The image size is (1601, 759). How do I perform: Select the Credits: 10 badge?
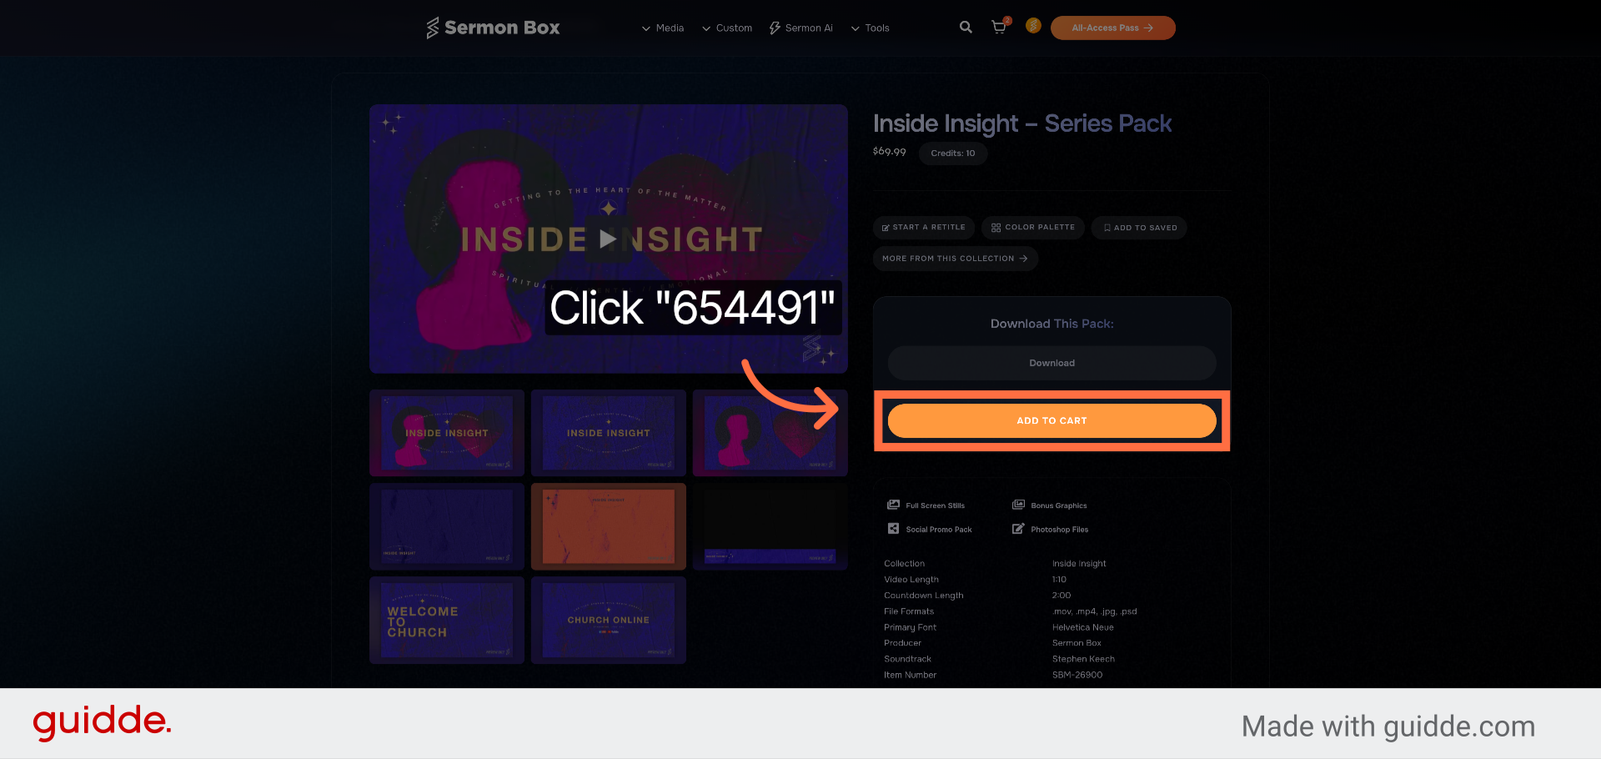[953, 153]
